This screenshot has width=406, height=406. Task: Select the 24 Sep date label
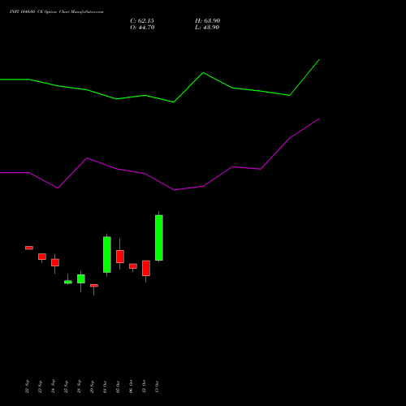(x=53, y=387)
